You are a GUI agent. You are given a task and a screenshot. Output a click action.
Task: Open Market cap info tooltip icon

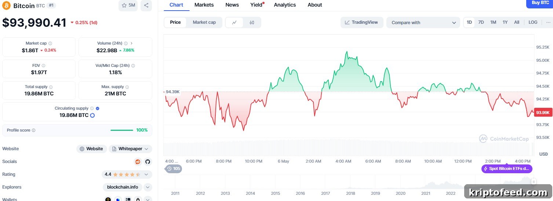tap(50, 43)
